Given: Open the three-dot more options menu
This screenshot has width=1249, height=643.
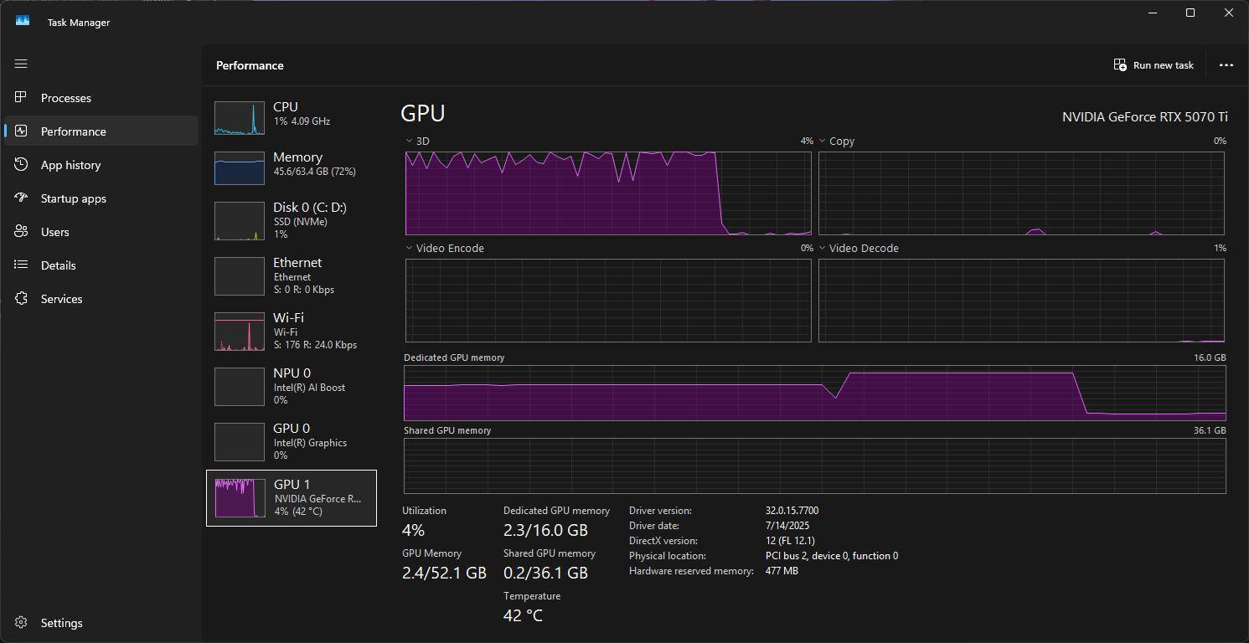Looking at the screenshot, I should (1226, 65).
